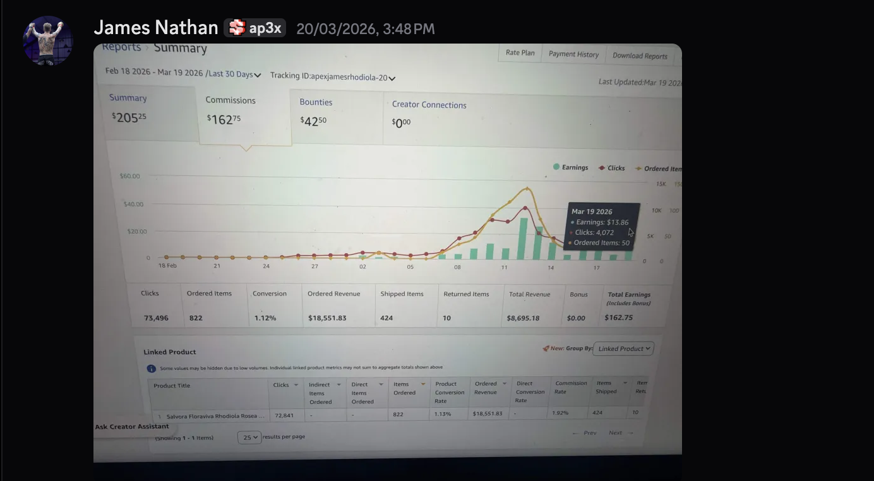The height and width of the screenshot is (481, 874).
Task: Click the Showing 1 - 1 items text
Action: (x=184, y=437)
